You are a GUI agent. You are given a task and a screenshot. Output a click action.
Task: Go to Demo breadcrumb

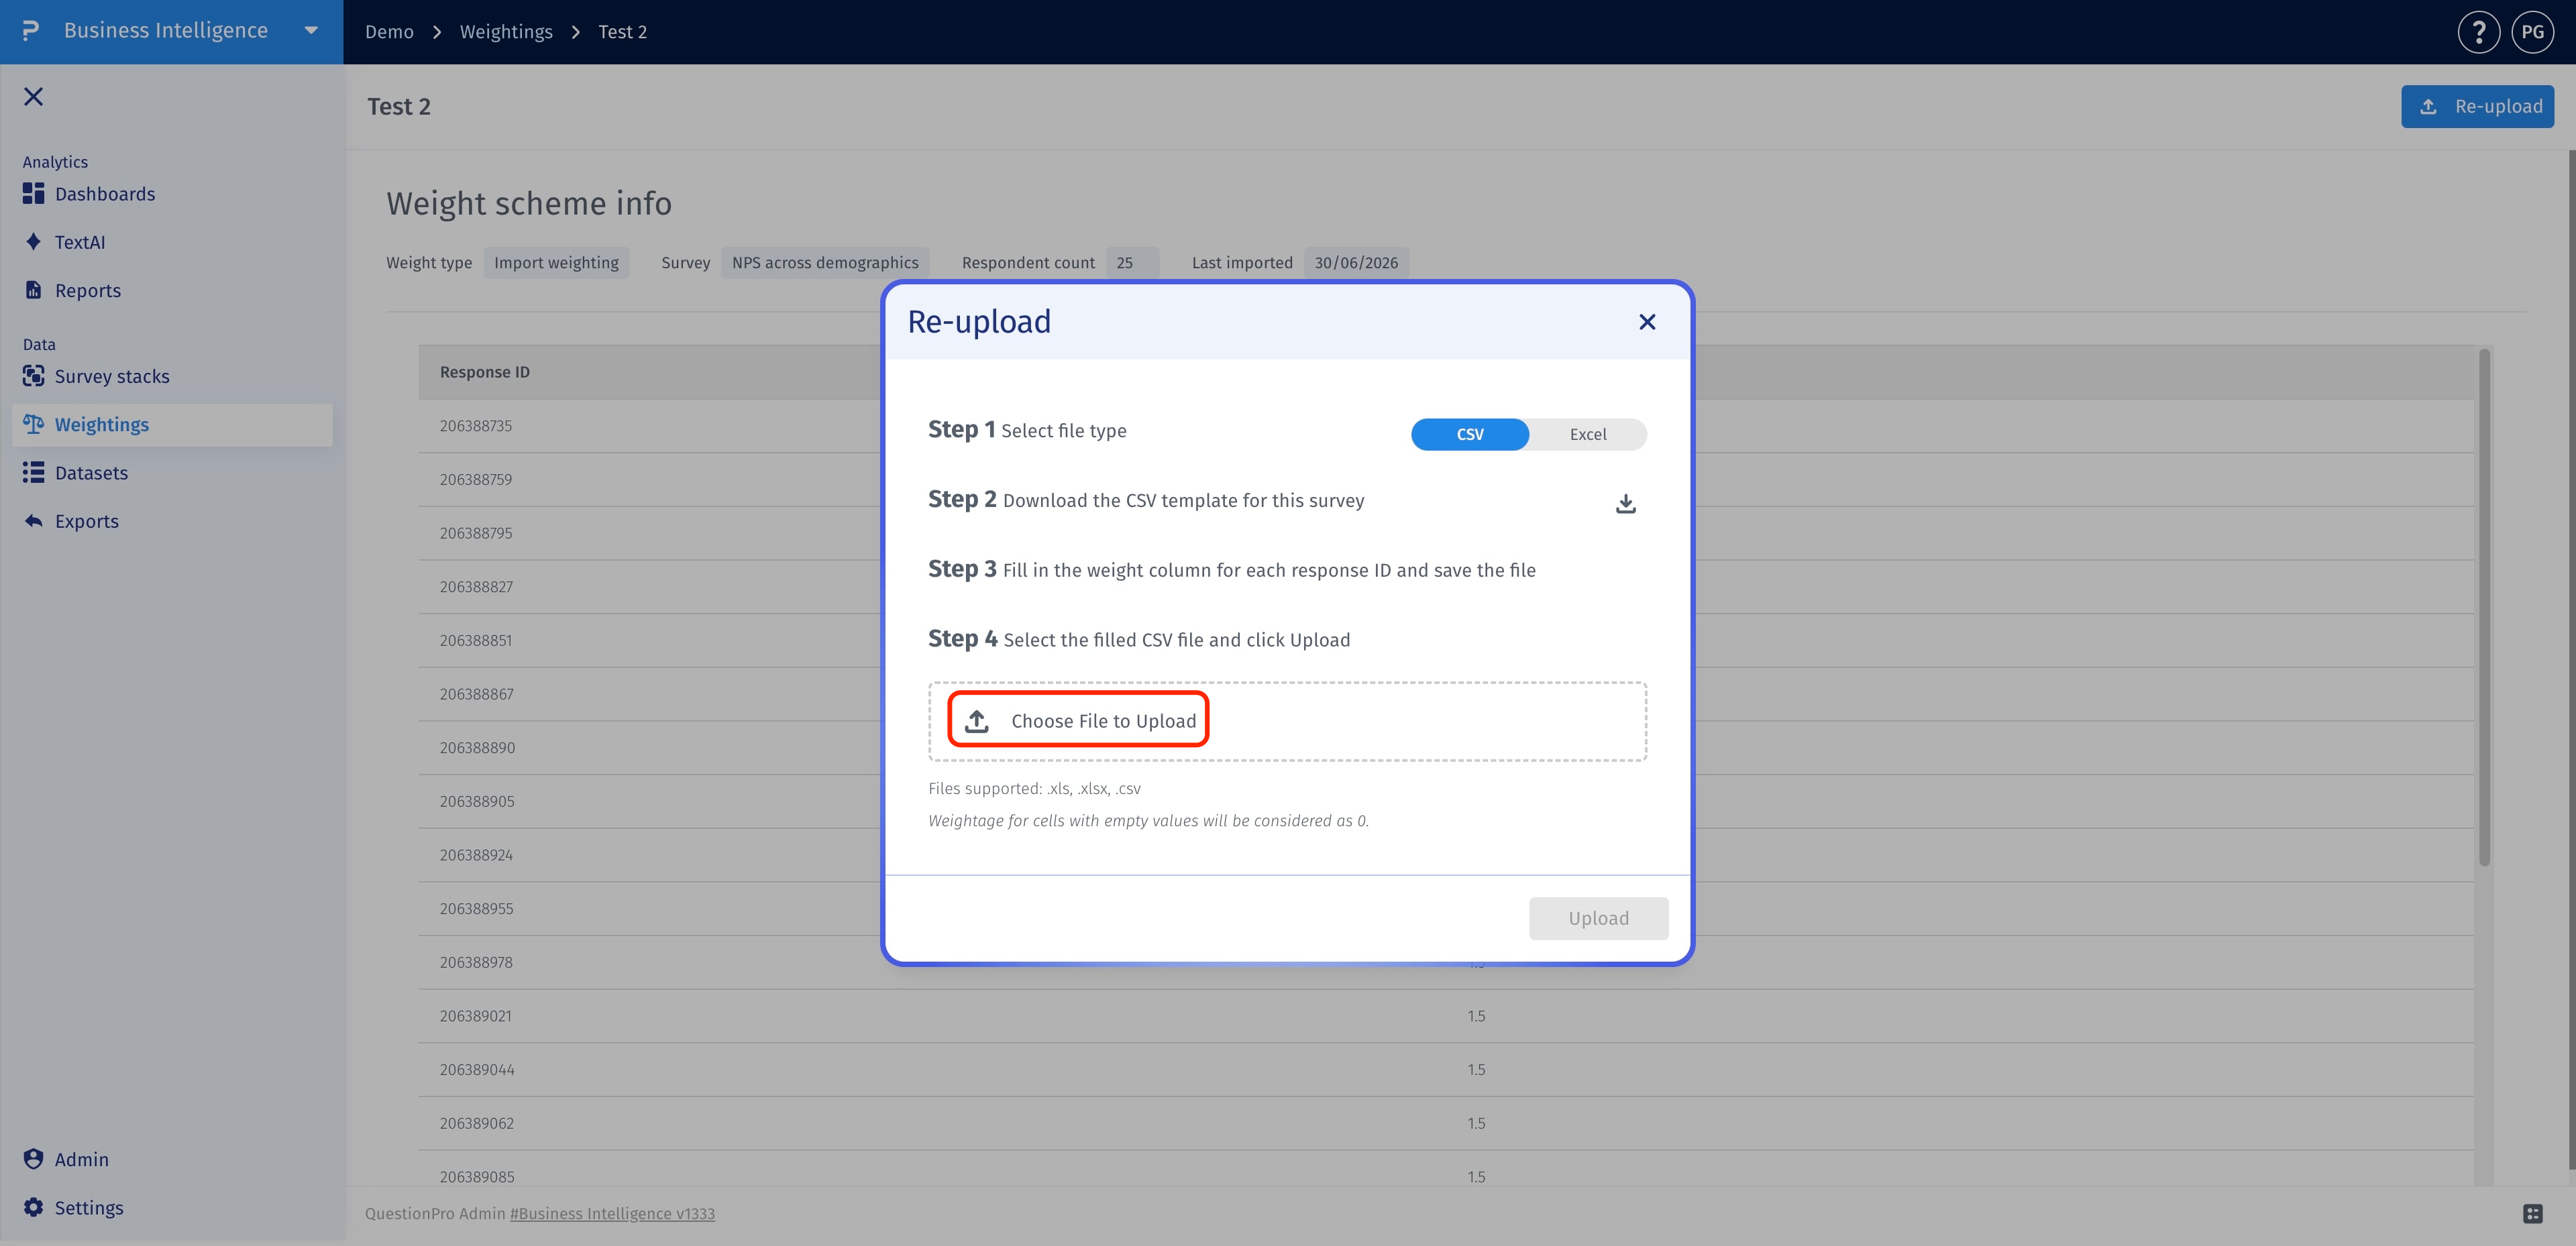click(x=389, y=32)
